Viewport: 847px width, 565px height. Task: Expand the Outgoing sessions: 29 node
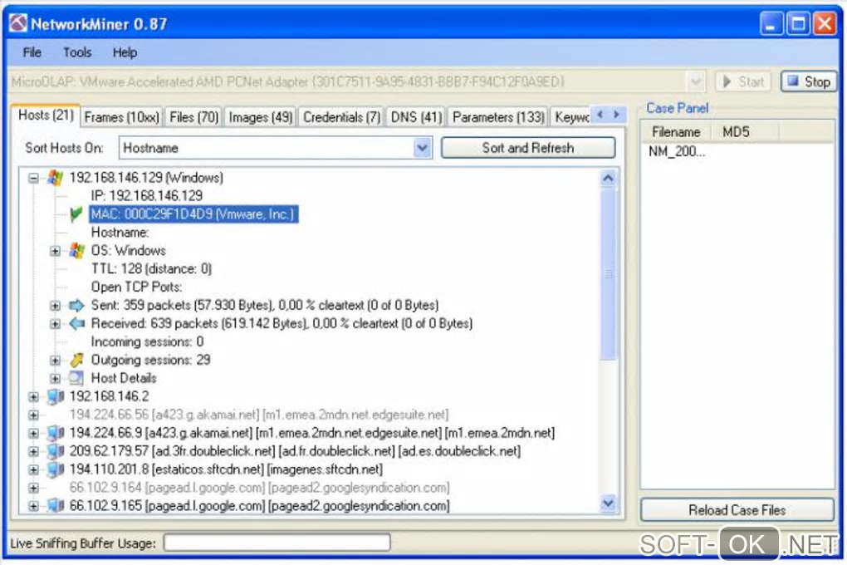[55, 360]
